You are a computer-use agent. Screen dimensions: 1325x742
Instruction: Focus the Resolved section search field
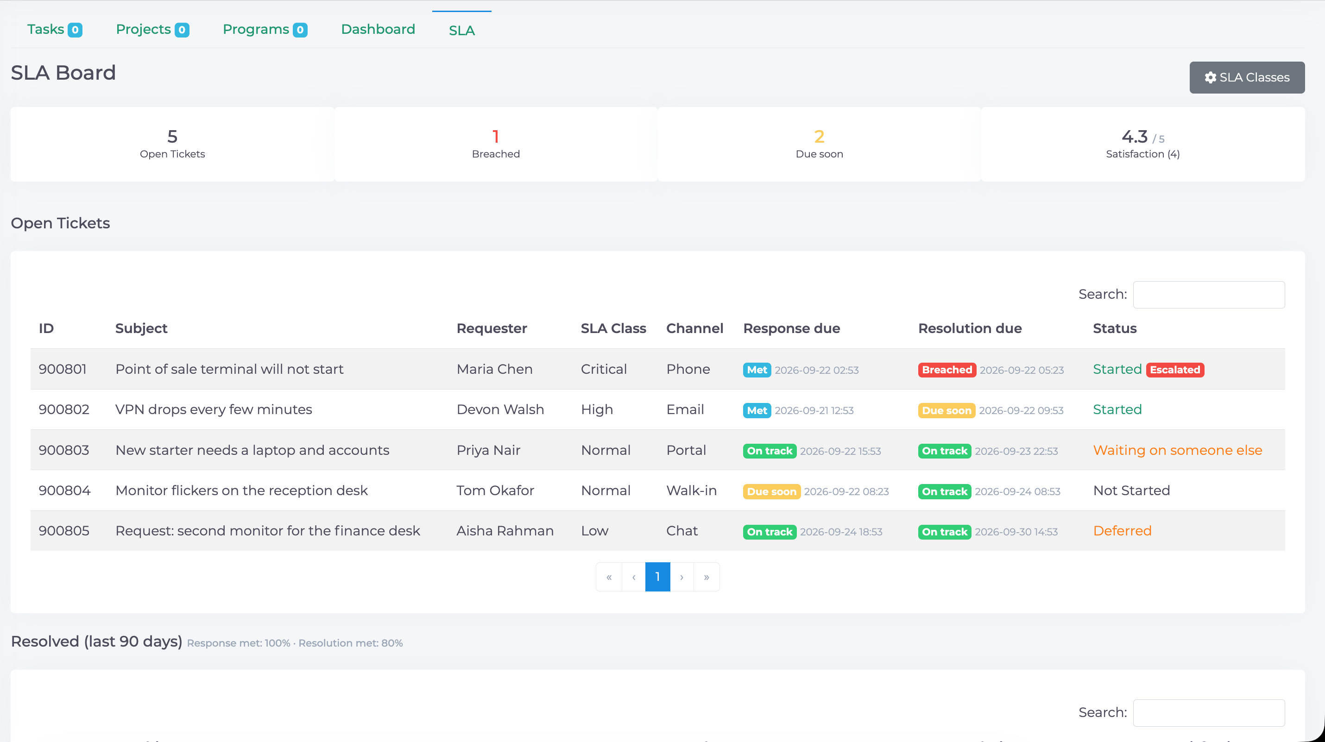pyautogui.click(x=1208, y=713)
